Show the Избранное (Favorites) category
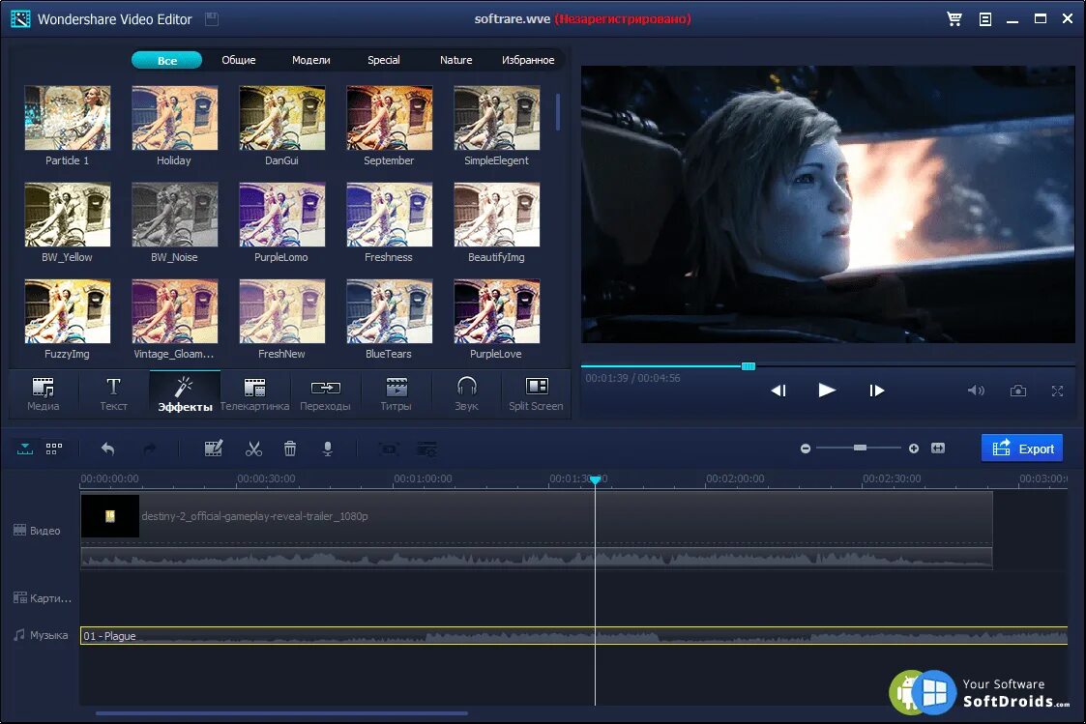The width and height of the screenshot is (1086, 724). 528,60
